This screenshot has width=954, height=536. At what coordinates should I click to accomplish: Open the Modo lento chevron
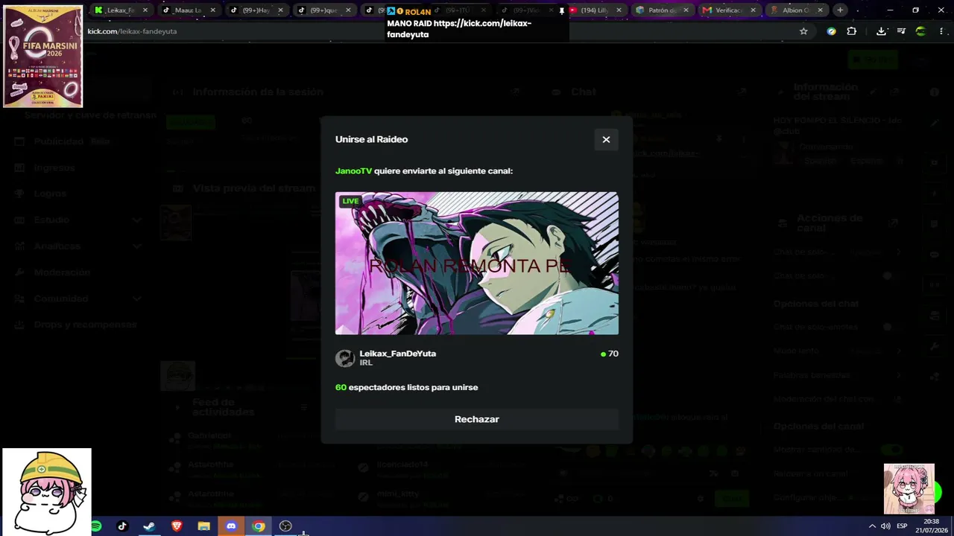[898, 351]
